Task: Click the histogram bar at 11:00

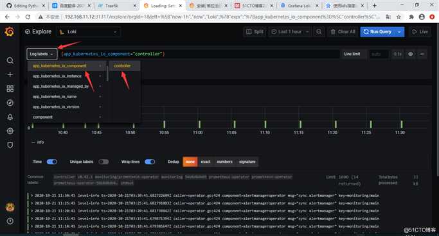Action: click(x=199, y=124)
